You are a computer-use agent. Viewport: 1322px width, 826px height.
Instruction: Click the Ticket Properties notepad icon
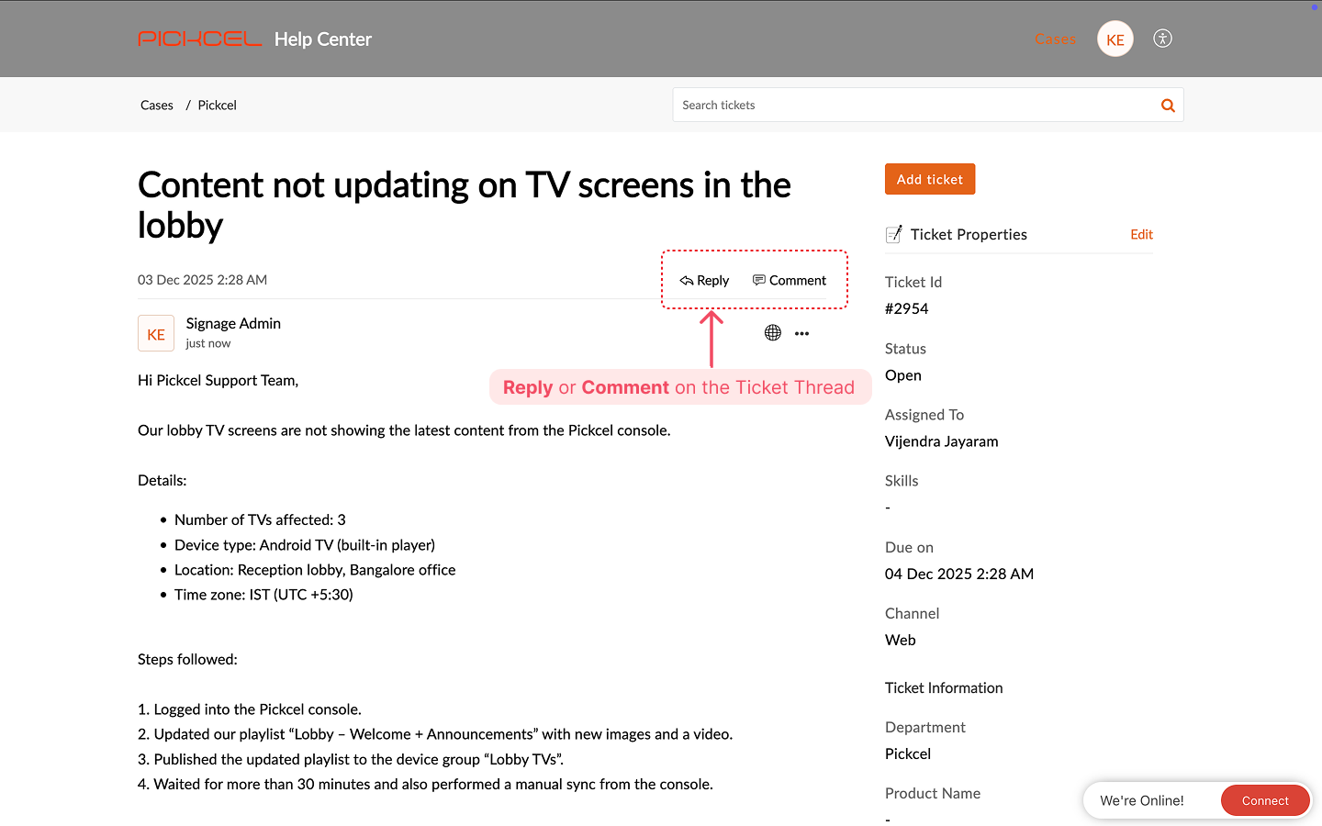tap(893, 234)
